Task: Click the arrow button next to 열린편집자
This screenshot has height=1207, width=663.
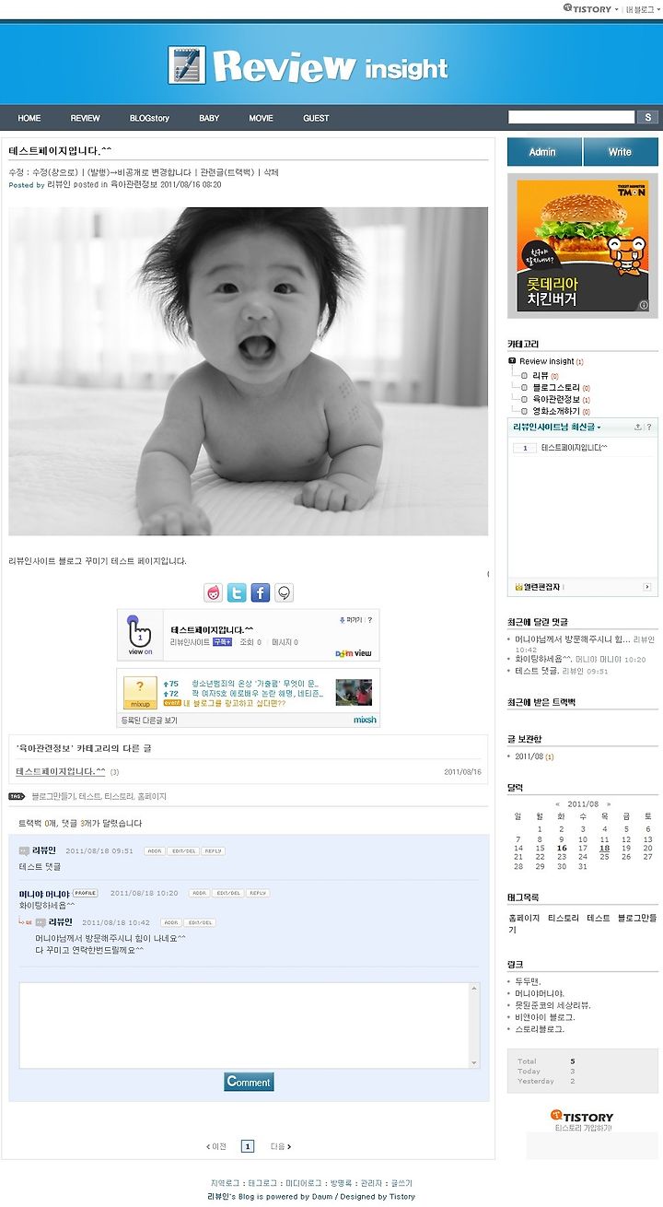Action: point(647,587)
